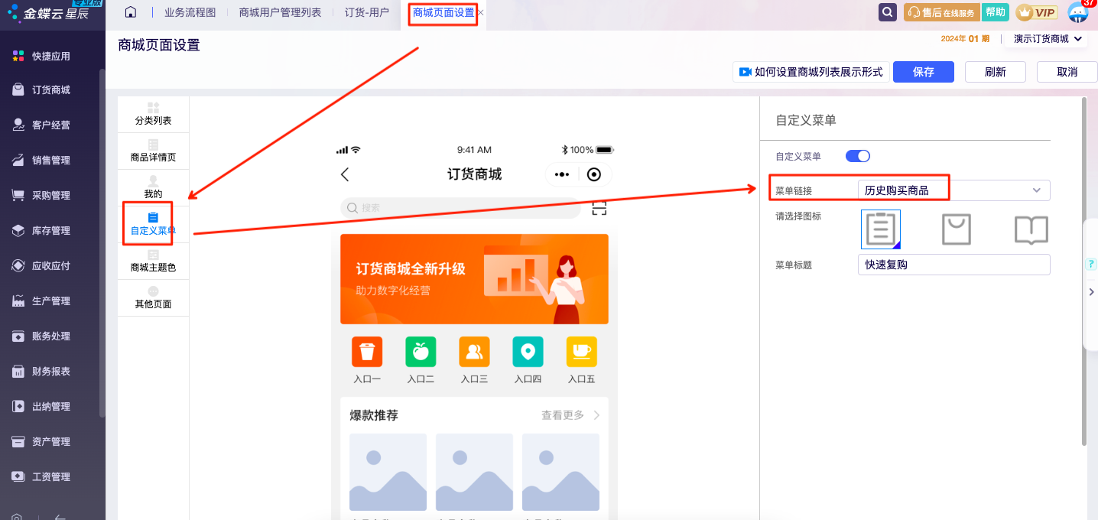Open 销售管理 in the sidebar

[x=51, y=160]
